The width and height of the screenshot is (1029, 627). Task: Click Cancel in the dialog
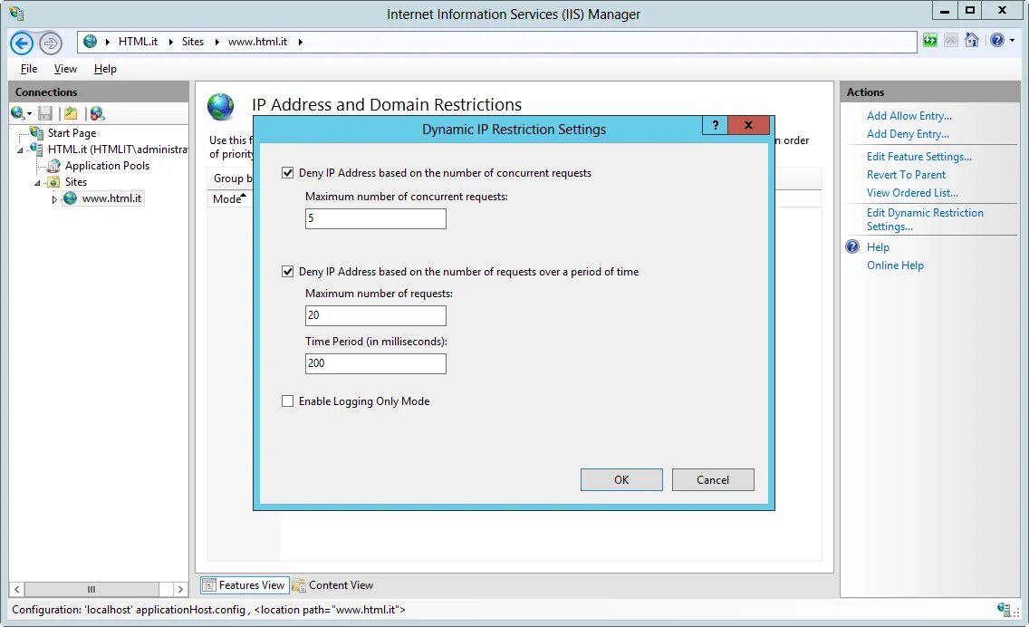click(713, 480)
